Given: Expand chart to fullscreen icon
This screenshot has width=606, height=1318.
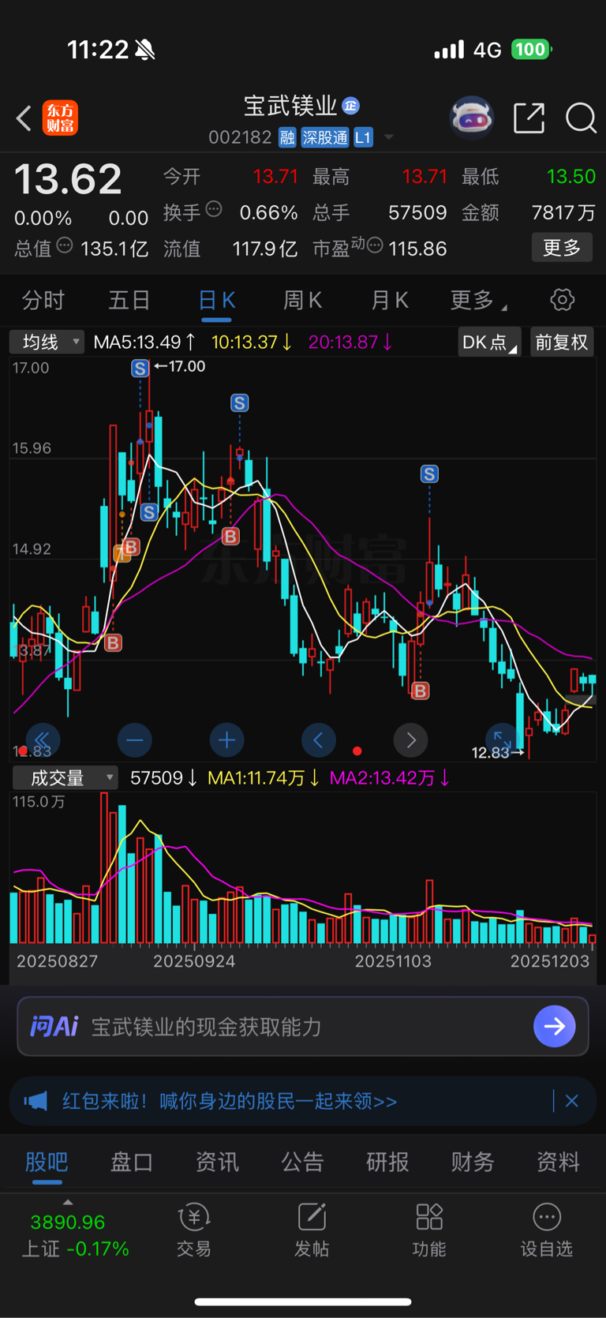Looking at the screenshot, I should [503, 740].
